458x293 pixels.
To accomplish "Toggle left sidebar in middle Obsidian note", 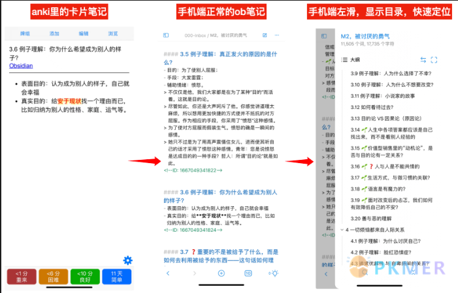I will tap(166, 35).
